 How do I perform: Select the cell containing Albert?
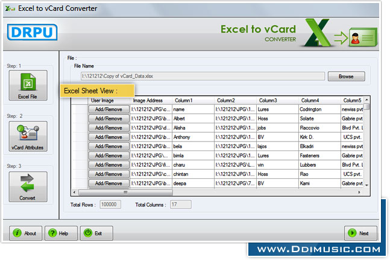193,119
